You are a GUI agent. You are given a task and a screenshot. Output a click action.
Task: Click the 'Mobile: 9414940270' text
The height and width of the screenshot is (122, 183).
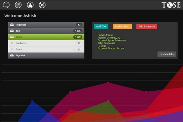[x=109, y=38]
